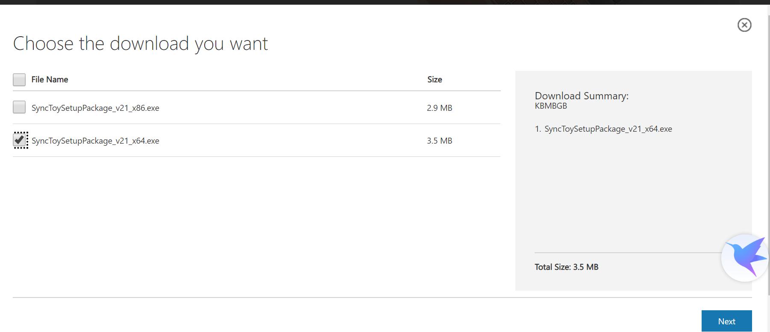770x332 pixels.
Task: Click the 'Choose the download you want' title
Action: [x=141, y=44]
